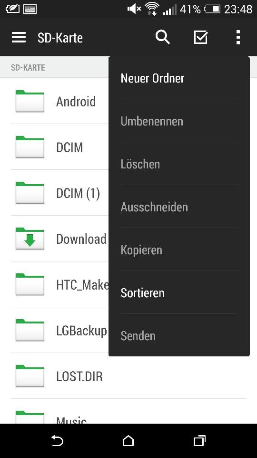The image size is (257, 458).
Task: Toggle the multi-select checkbox icon
Action: coord(201,37)
